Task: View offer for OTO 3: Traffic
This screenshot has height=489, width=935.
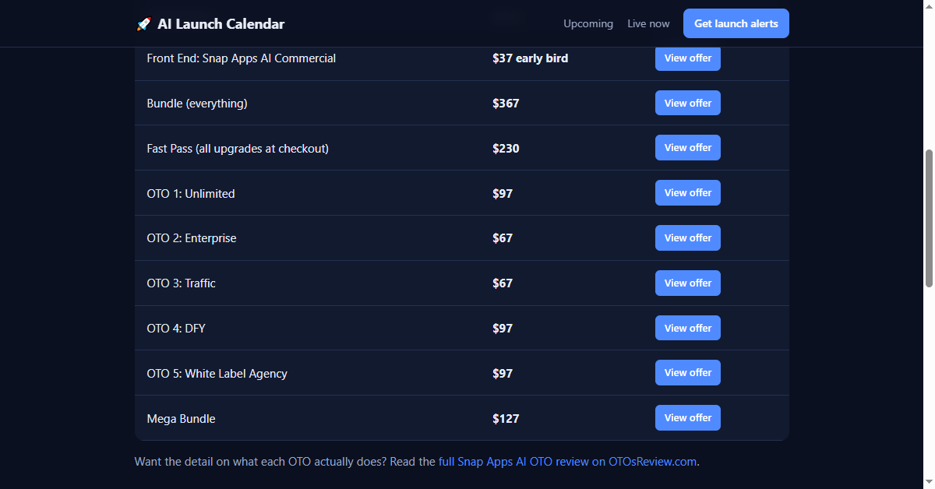Action: pyautogui.click(x=688, y=283)
